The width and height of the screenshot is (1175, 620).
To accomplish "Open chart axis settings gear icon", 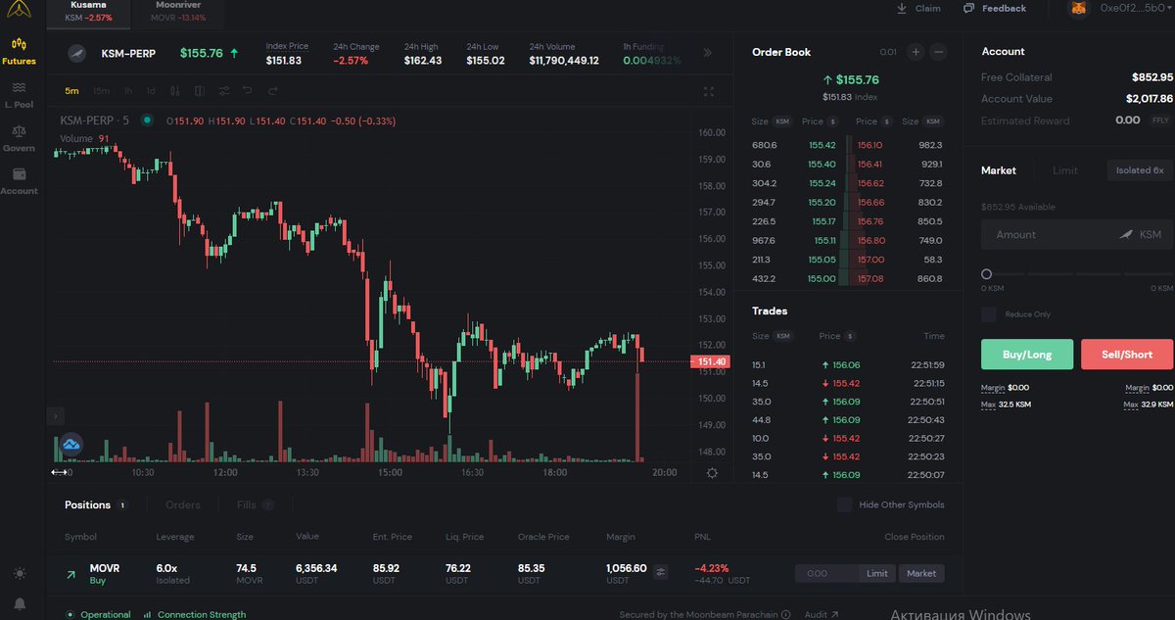I will [712, 472].
